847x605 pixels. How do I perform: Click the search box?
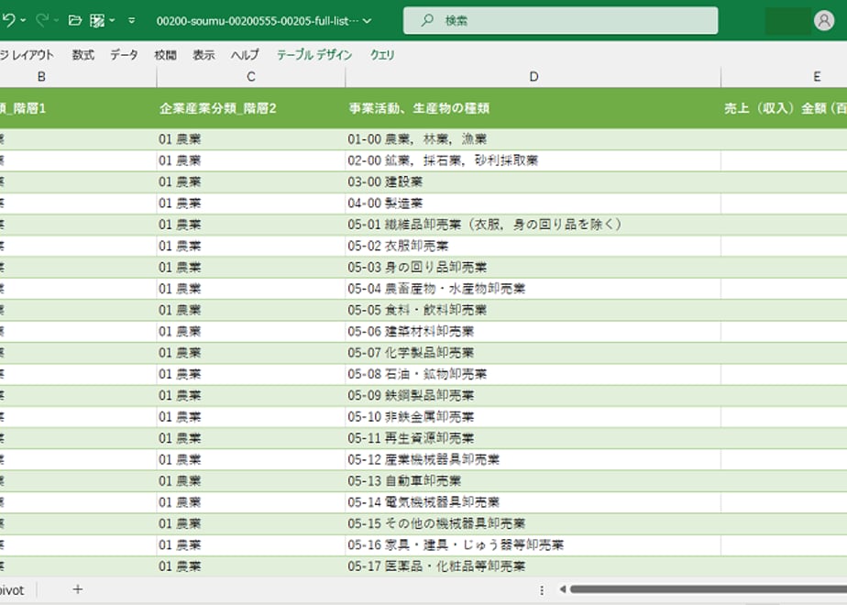pyautogui.click(x=560, y=20)
